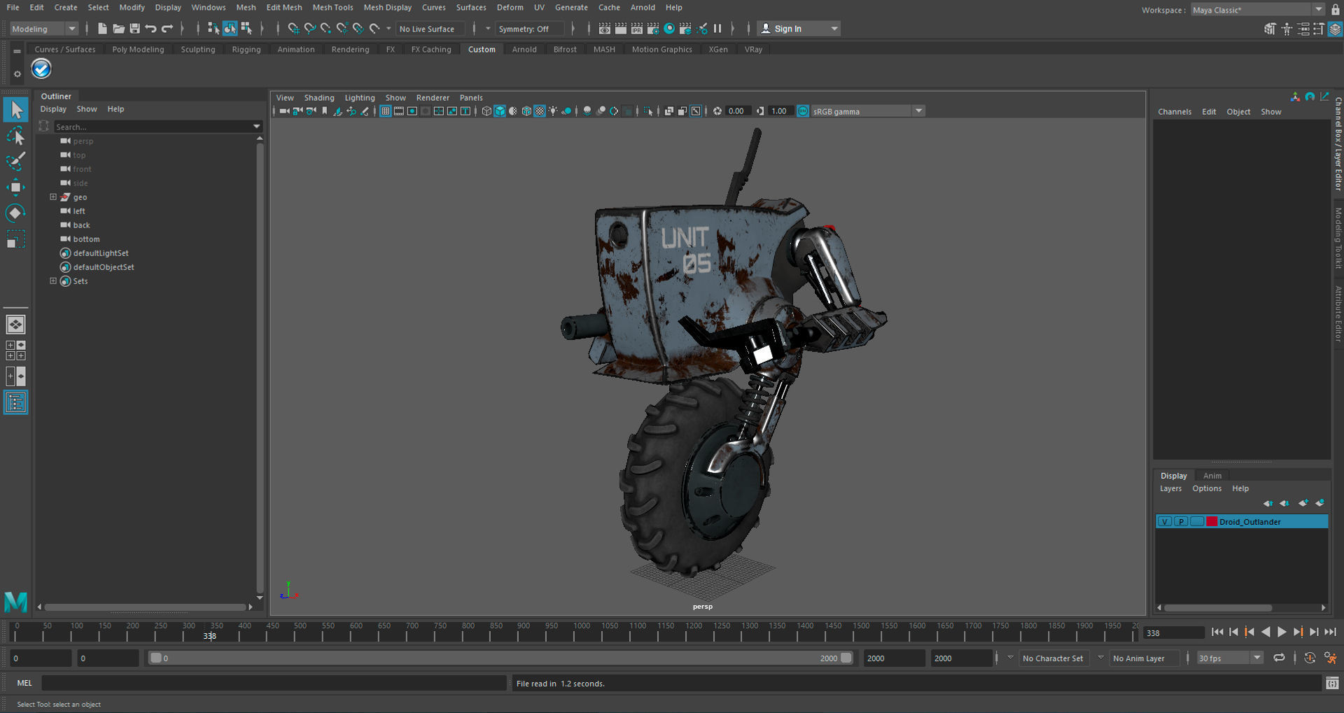Expand the Sets node in Outliner
Image resolution: width=1344 pixels, height=713 pixels.
[53, 281]
